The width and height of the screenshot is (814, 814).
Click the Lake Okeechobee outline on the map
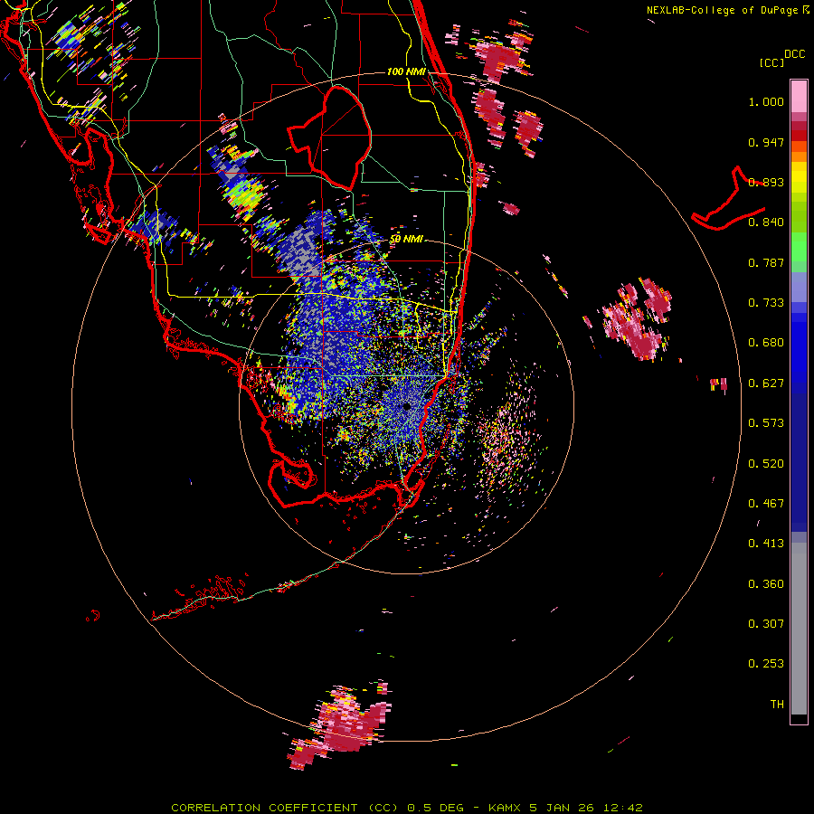[x=330, y=138]
